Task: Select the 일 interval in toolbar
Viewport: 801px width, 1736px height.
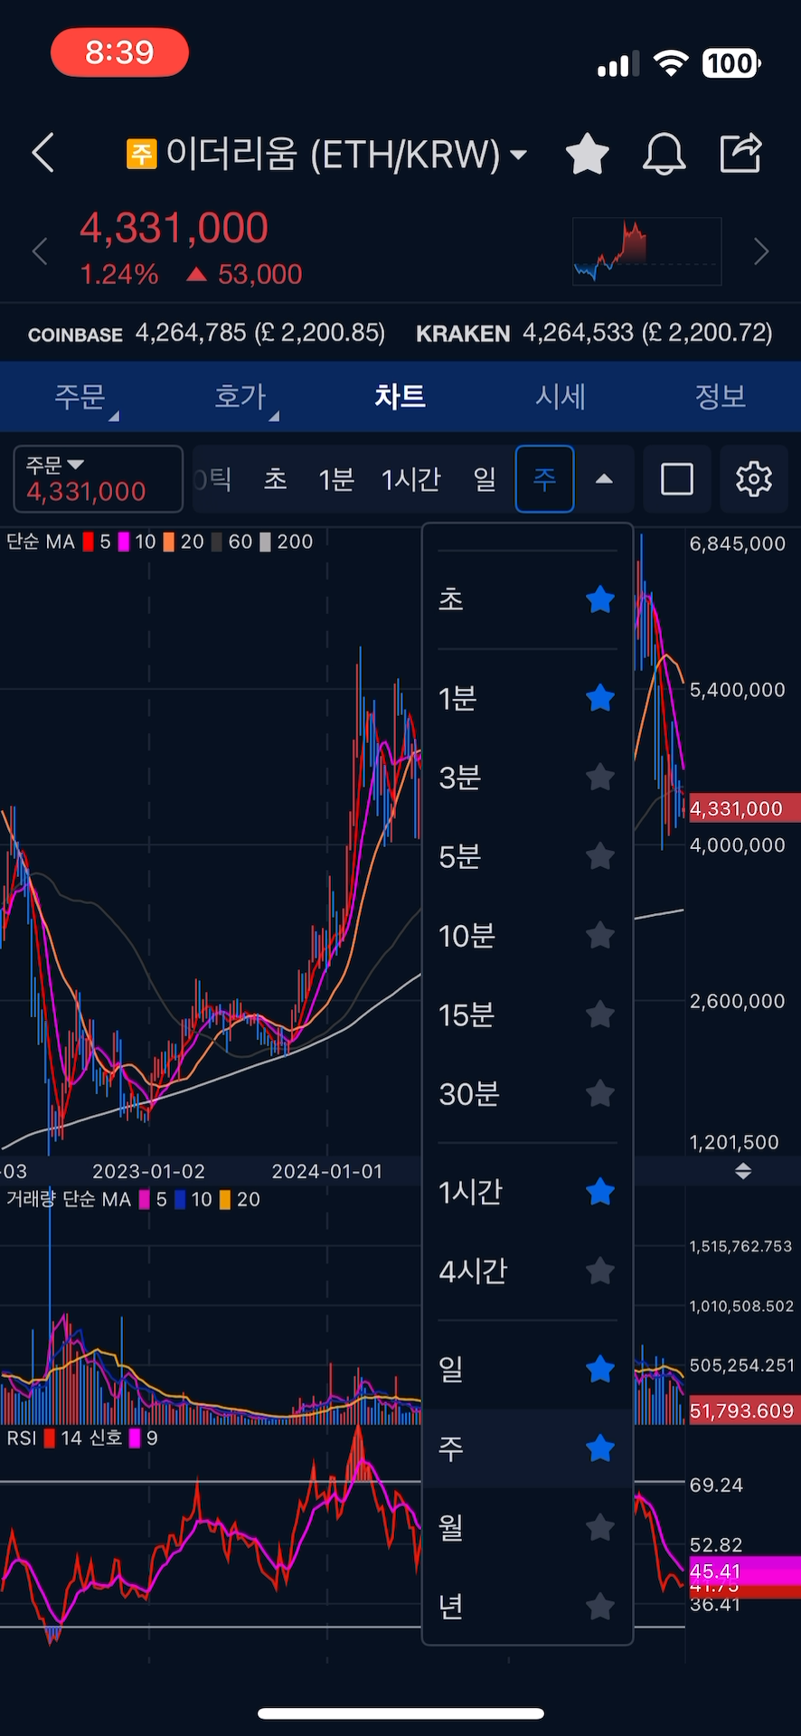Action: pos(485,479)
